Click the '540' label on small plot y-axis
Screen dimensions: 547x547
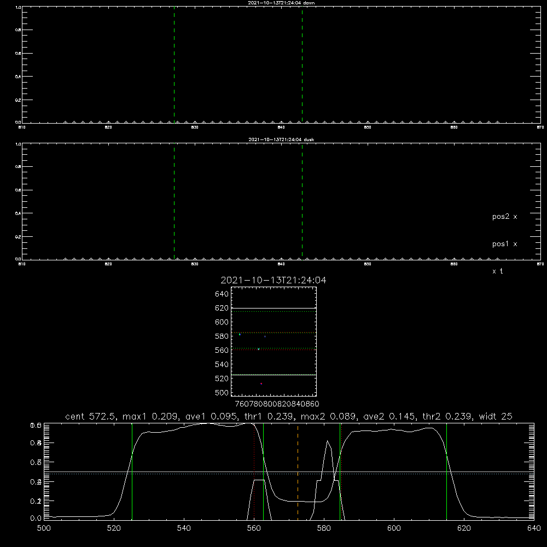222,364
